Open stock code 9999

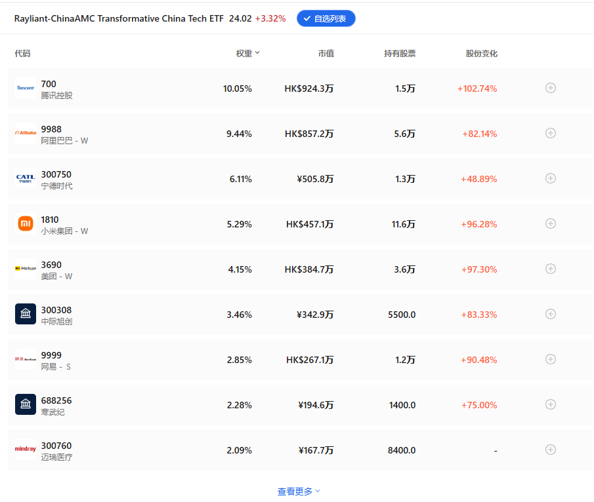tap(51, 355)
